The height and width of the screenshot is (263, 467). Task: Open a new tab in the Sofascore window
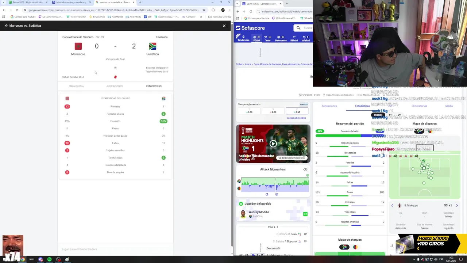tap(287, 4)
